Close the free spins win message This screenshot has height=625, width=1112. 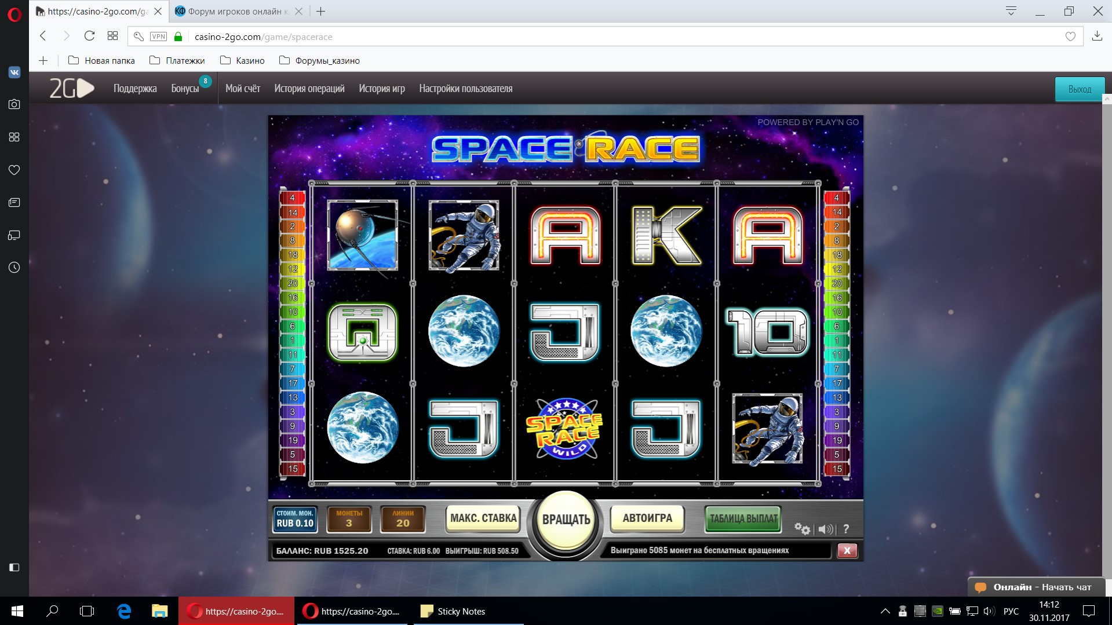pyautogui.click(x=847, y=550)
